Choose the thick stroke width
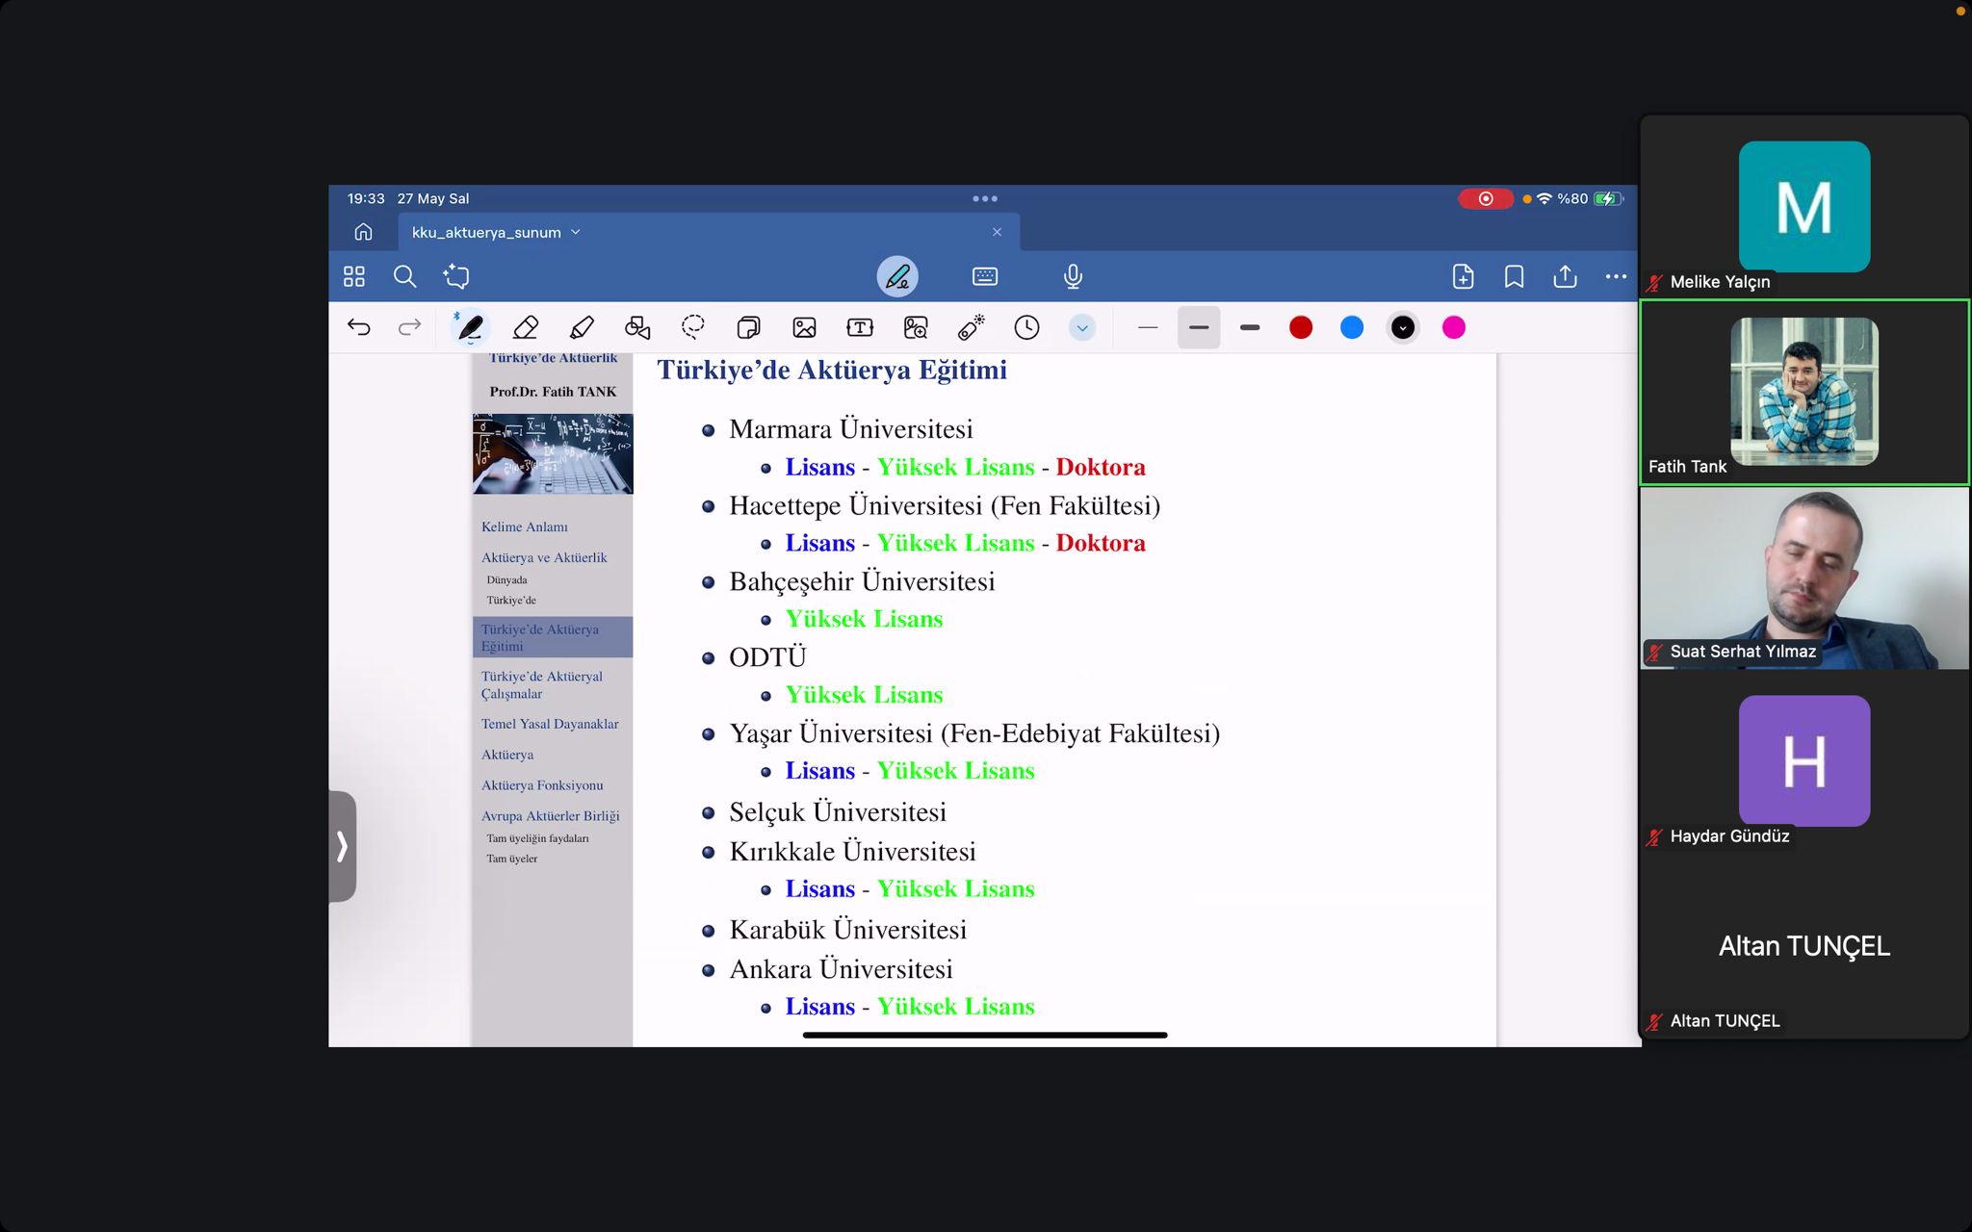The image size is (1972, 1232). [1250, 328]
